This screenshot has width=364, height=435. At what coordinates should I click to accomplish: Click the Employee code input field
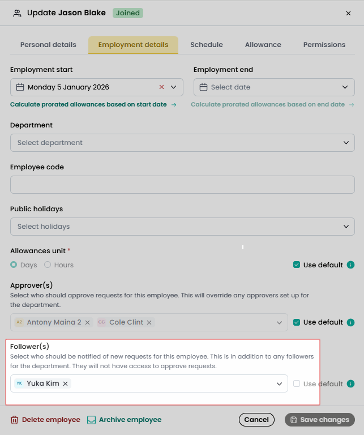click(182, 185)
